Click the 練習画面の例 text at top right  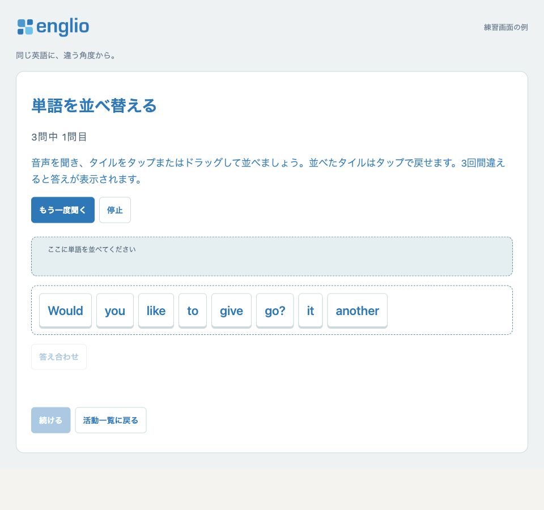[x=506, y=27]
